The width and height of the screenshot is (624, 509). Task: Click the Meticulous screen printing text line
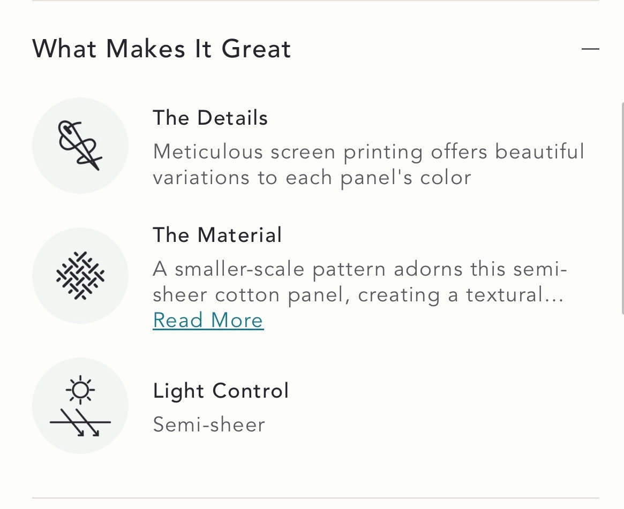[369, 152]
